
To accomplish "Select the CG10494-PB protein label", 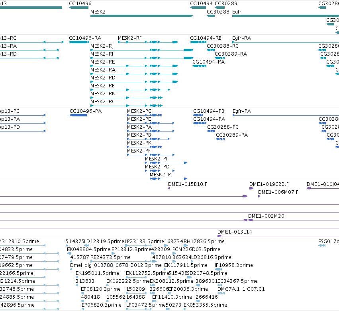I will click(209, 111).
